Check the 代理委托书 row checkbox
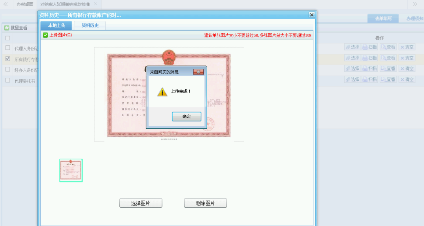 (7, 80)
